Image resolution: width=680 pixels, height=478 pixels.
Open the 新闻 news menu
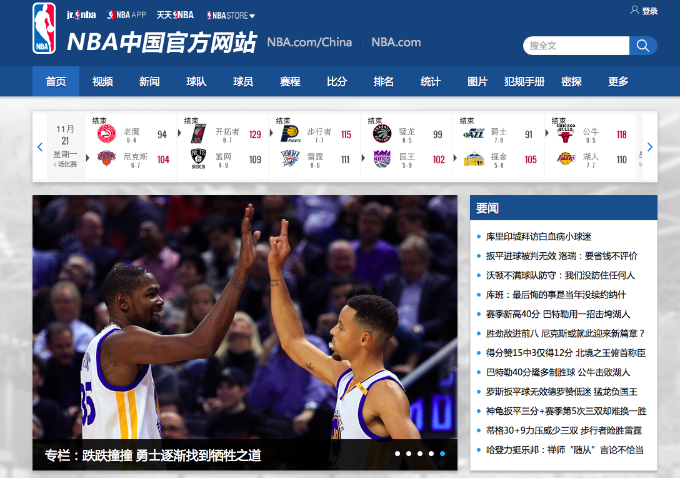[149, 81]
